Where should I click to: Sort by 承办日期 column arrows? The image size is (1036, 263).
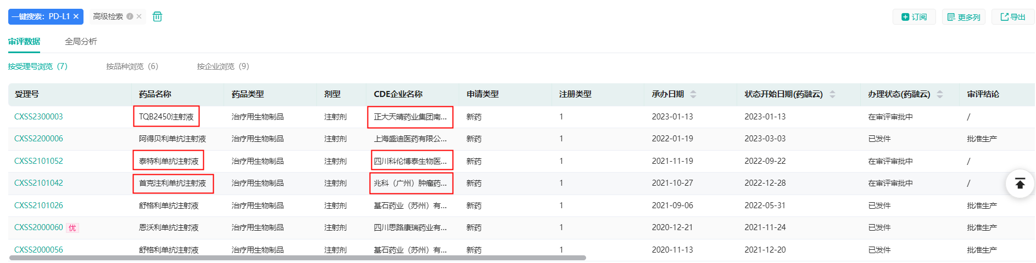pyautogui.click(x=693, y=94)
